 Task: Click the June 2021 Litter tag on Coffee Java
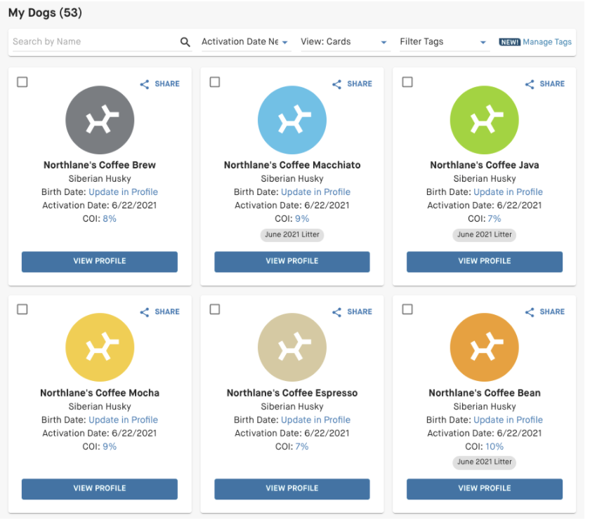tap(484, 235)
